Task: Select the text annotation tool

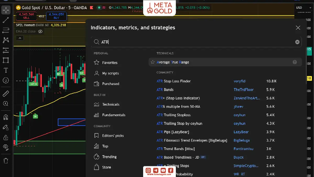Action: coord(6,70)
